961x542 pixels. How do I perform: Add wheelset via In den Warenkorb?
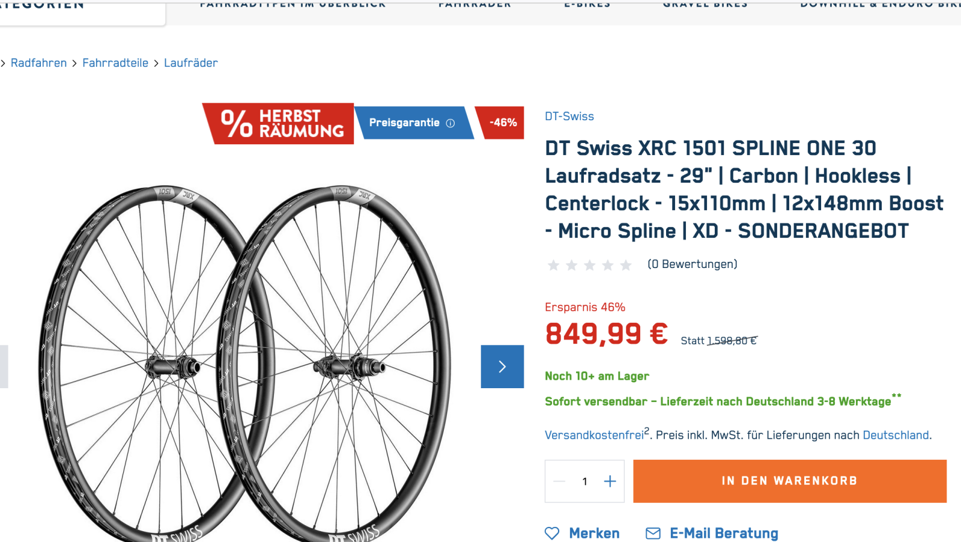pyautogui.click(x=789, y=481)
